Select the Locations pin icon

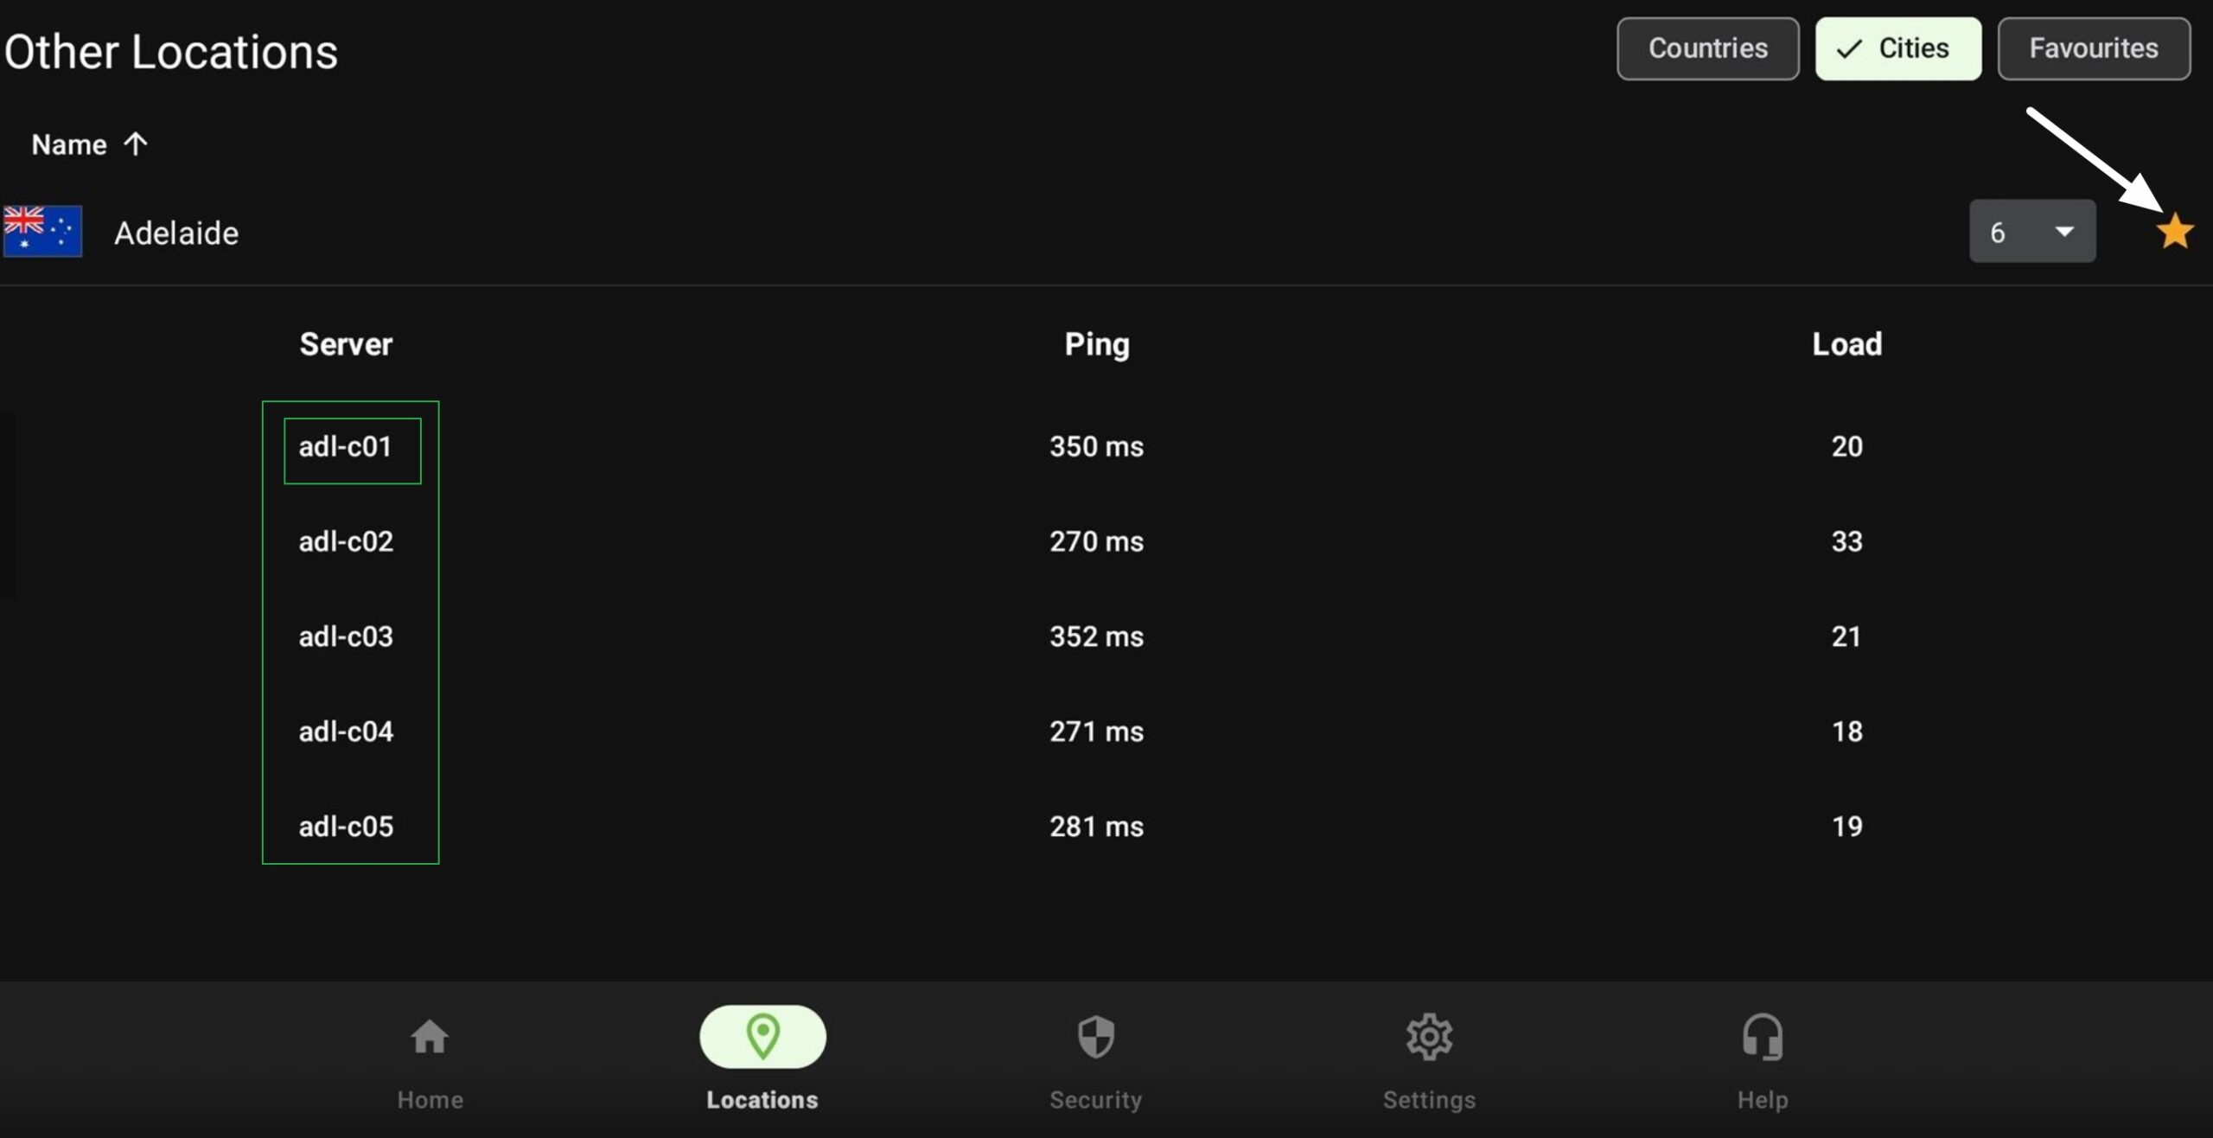click(762, 1036)
